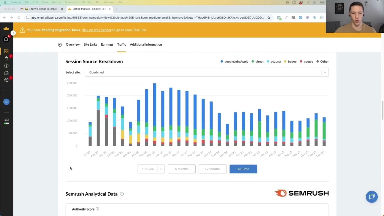The image size is (384, 216).
Task: Bookmark this page with the star icon
Action: tap(269, 18)
